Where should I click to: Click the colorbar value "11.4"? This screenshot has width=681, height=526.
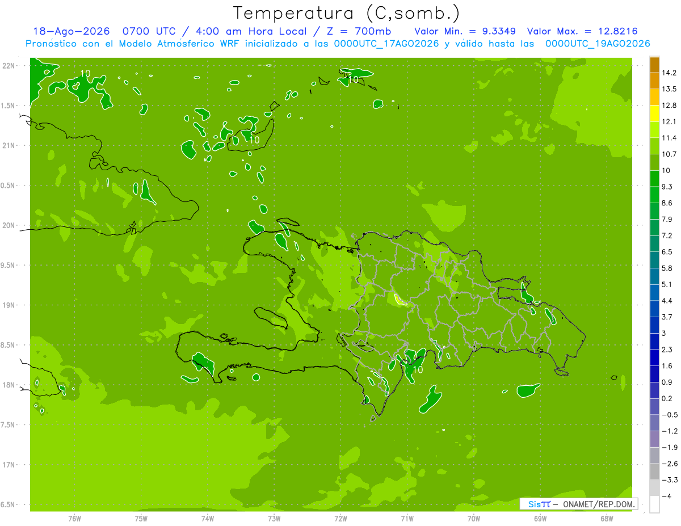pos(670,138)
